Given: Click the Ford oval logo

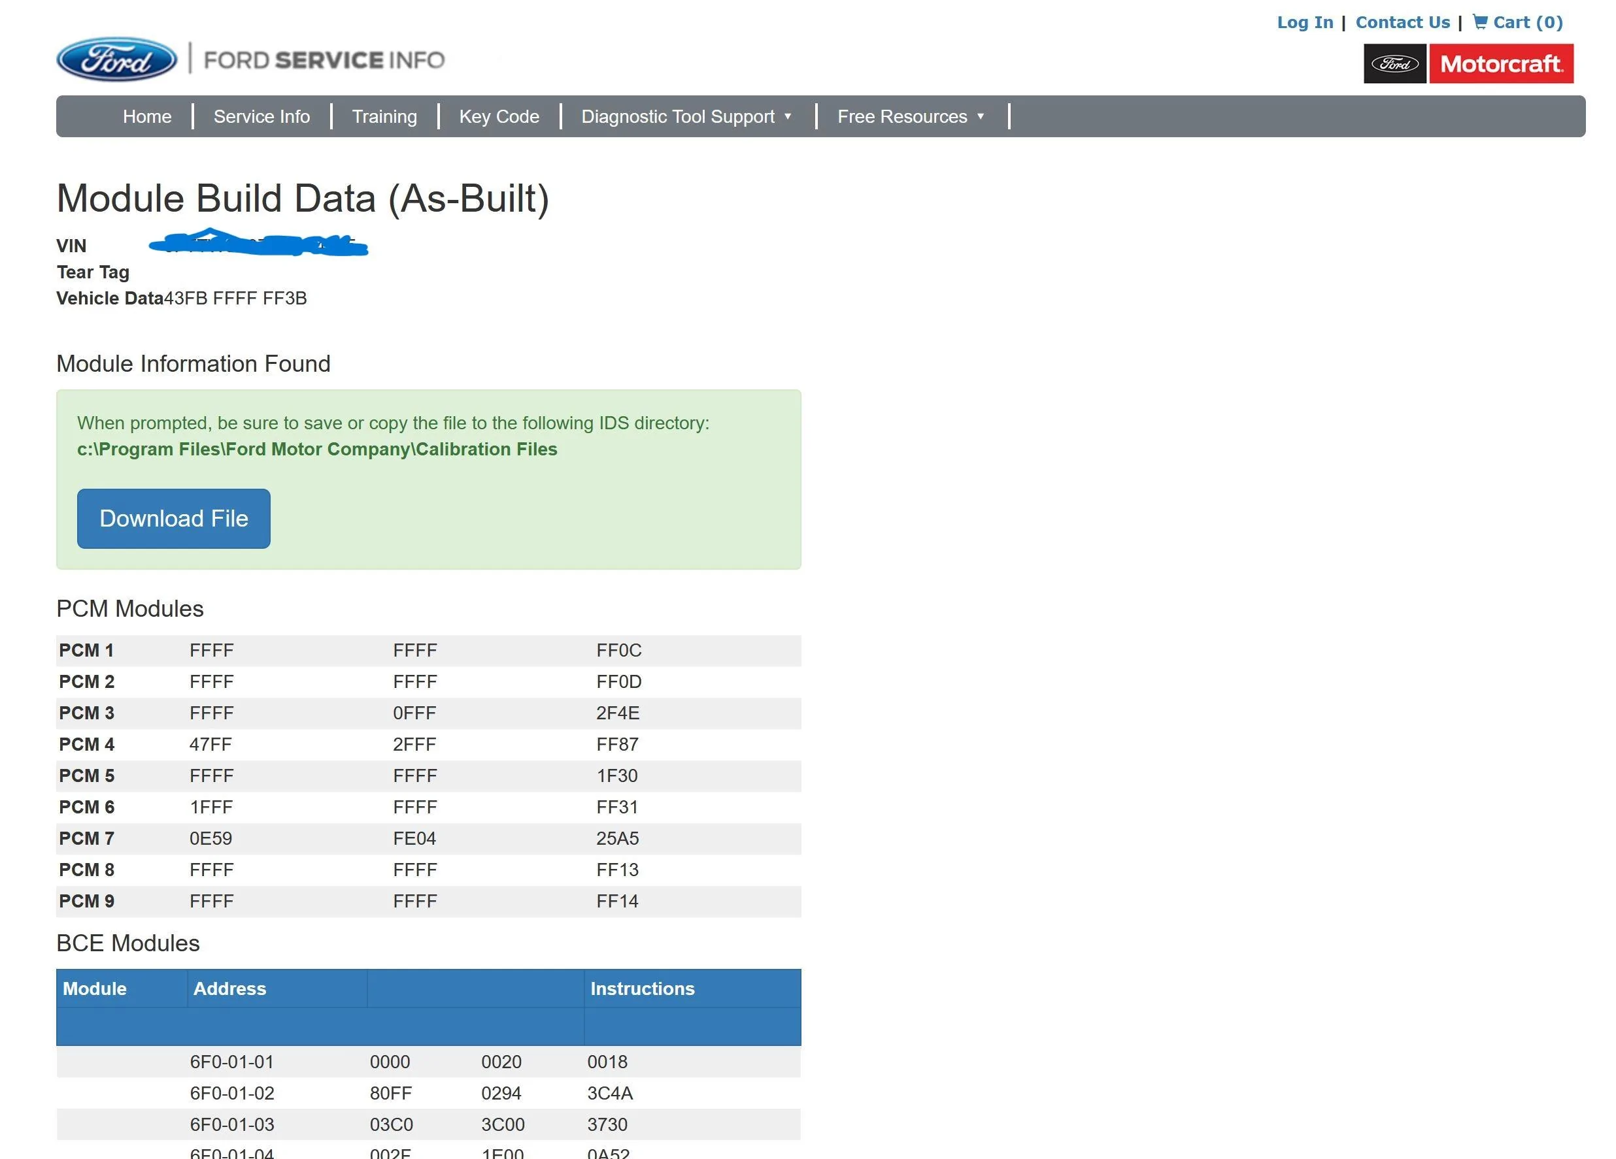Looking at the screenshot, I should 117,59.
